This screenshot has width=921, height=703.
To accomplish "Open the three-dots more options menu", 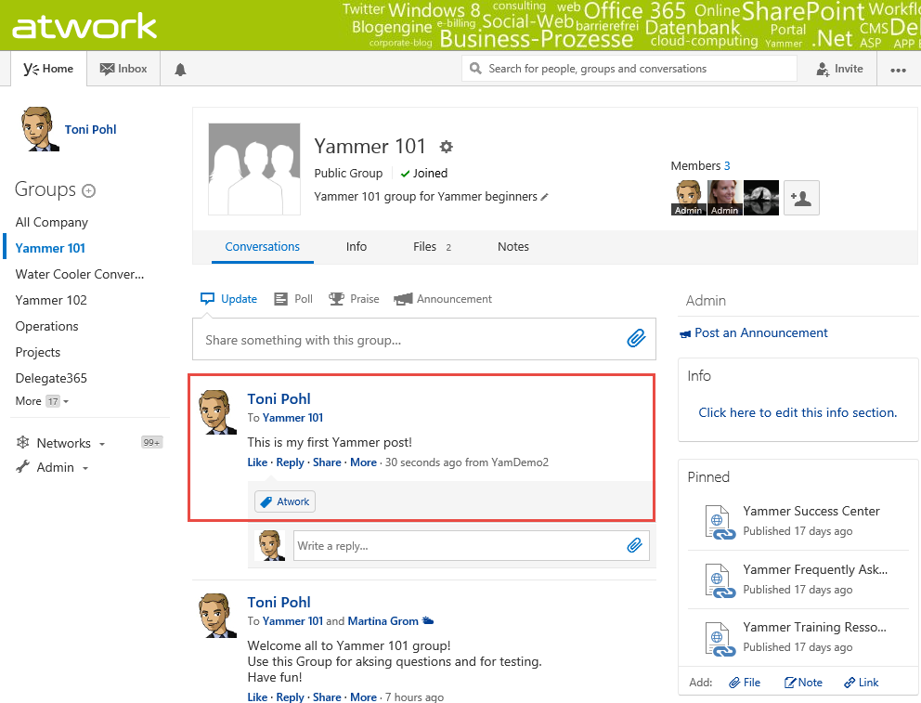I will point(897,70).
